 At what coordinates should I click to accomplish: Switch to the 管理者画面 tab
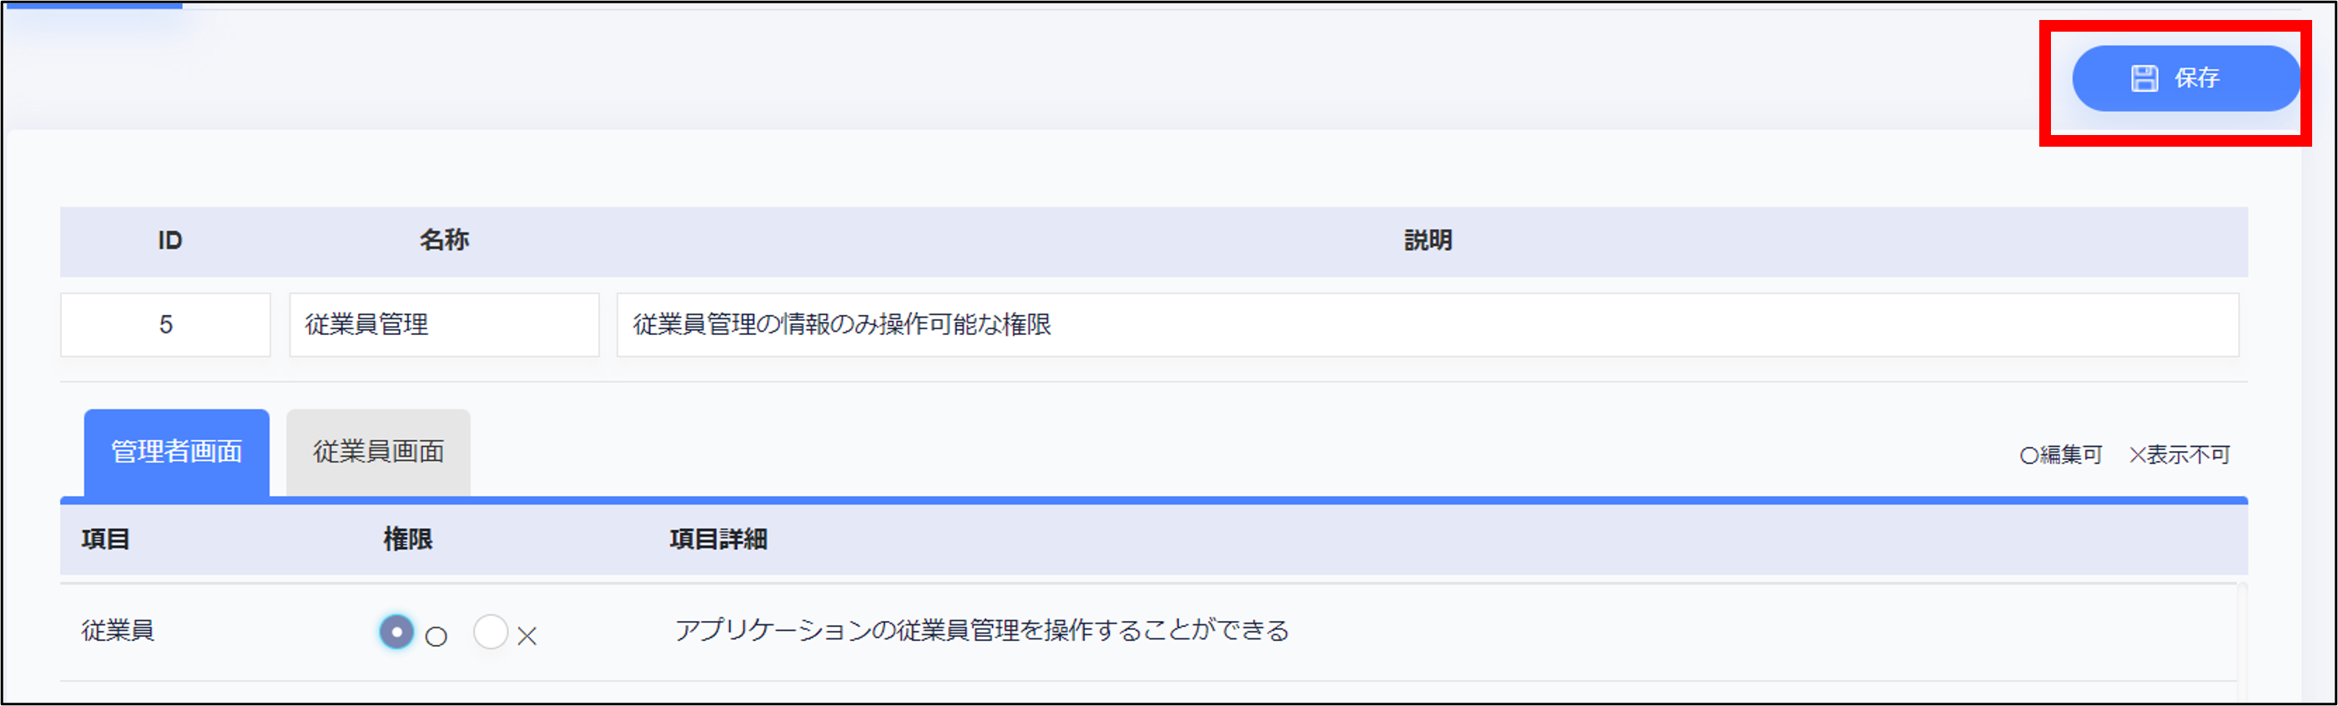176,451
